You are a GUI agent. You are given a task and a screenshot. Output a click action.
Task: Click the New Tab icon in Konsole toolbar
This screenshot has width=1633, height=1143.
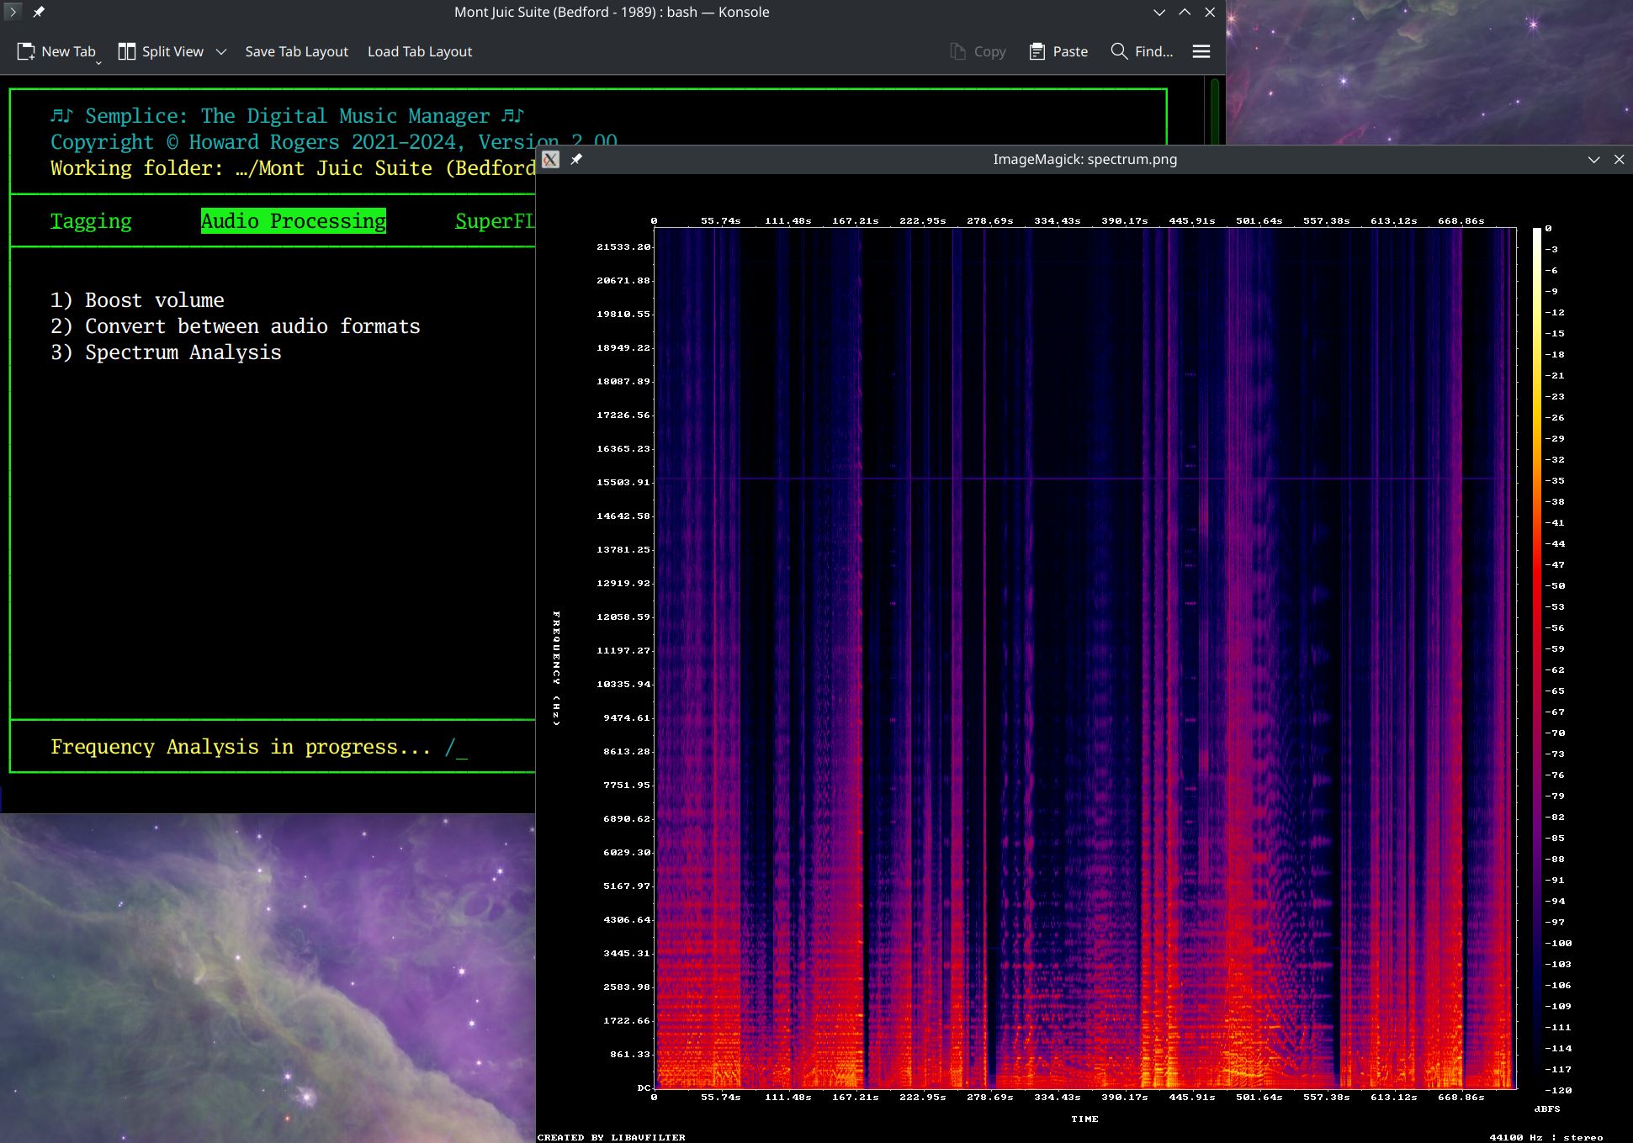(x=25, y=50)
